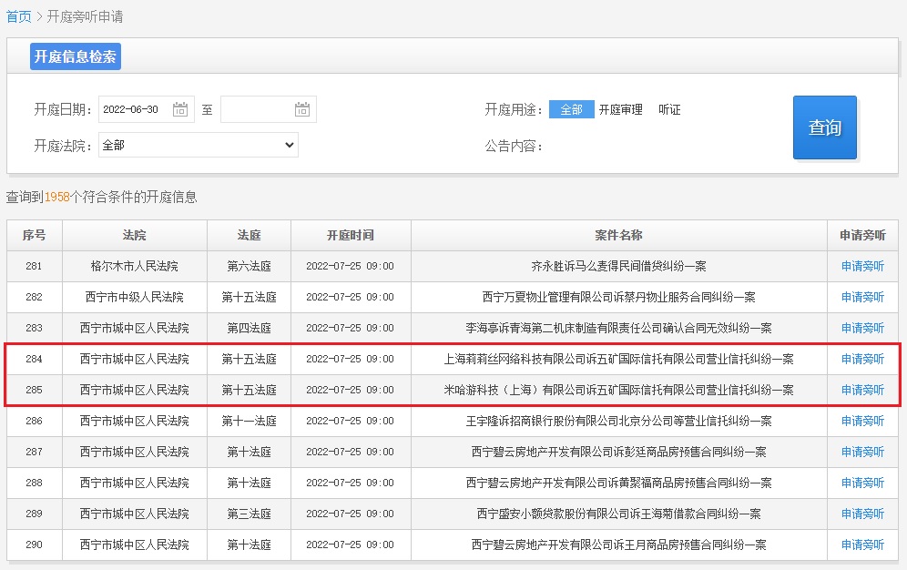
Task: Click court name 西宁市中级人民法院
Action: pyautogui.click(x=134, y=297)
